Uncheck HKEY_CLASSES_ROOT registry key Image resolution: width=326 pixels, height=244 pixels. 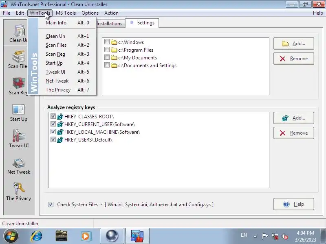pos(53,116)
